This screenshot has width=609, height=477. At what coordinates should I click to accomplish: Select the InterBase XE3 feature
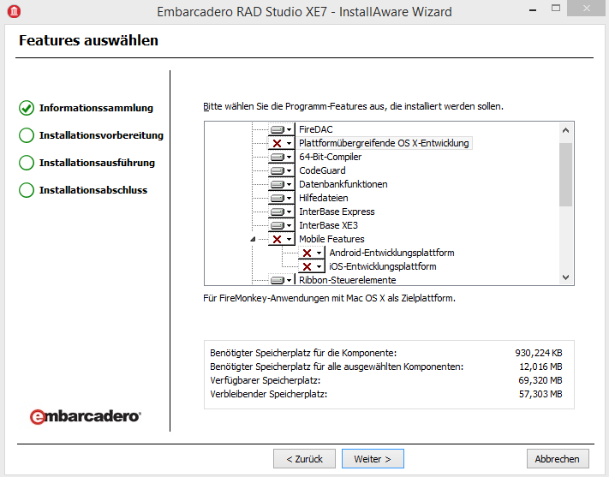point(328,225)
